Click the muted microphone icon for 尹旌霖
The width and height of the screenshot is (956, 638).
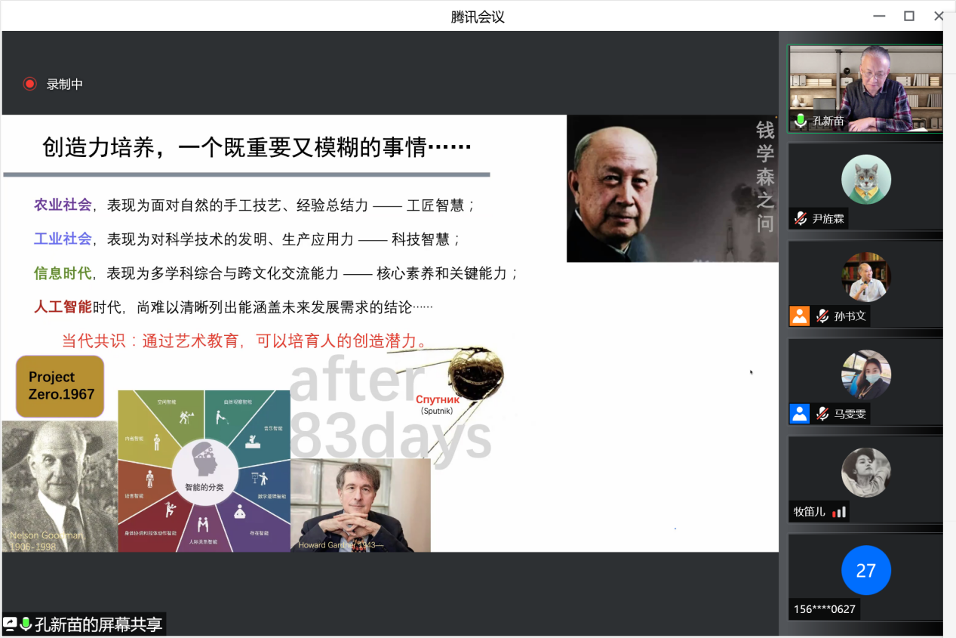point(801,218)
